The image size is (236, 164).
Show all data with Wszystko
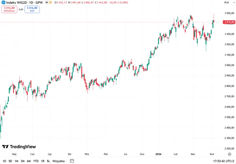(58, 161)
